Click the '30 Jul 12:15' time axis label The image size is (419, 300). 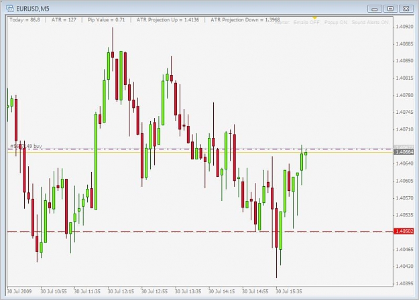coord(121,291)
